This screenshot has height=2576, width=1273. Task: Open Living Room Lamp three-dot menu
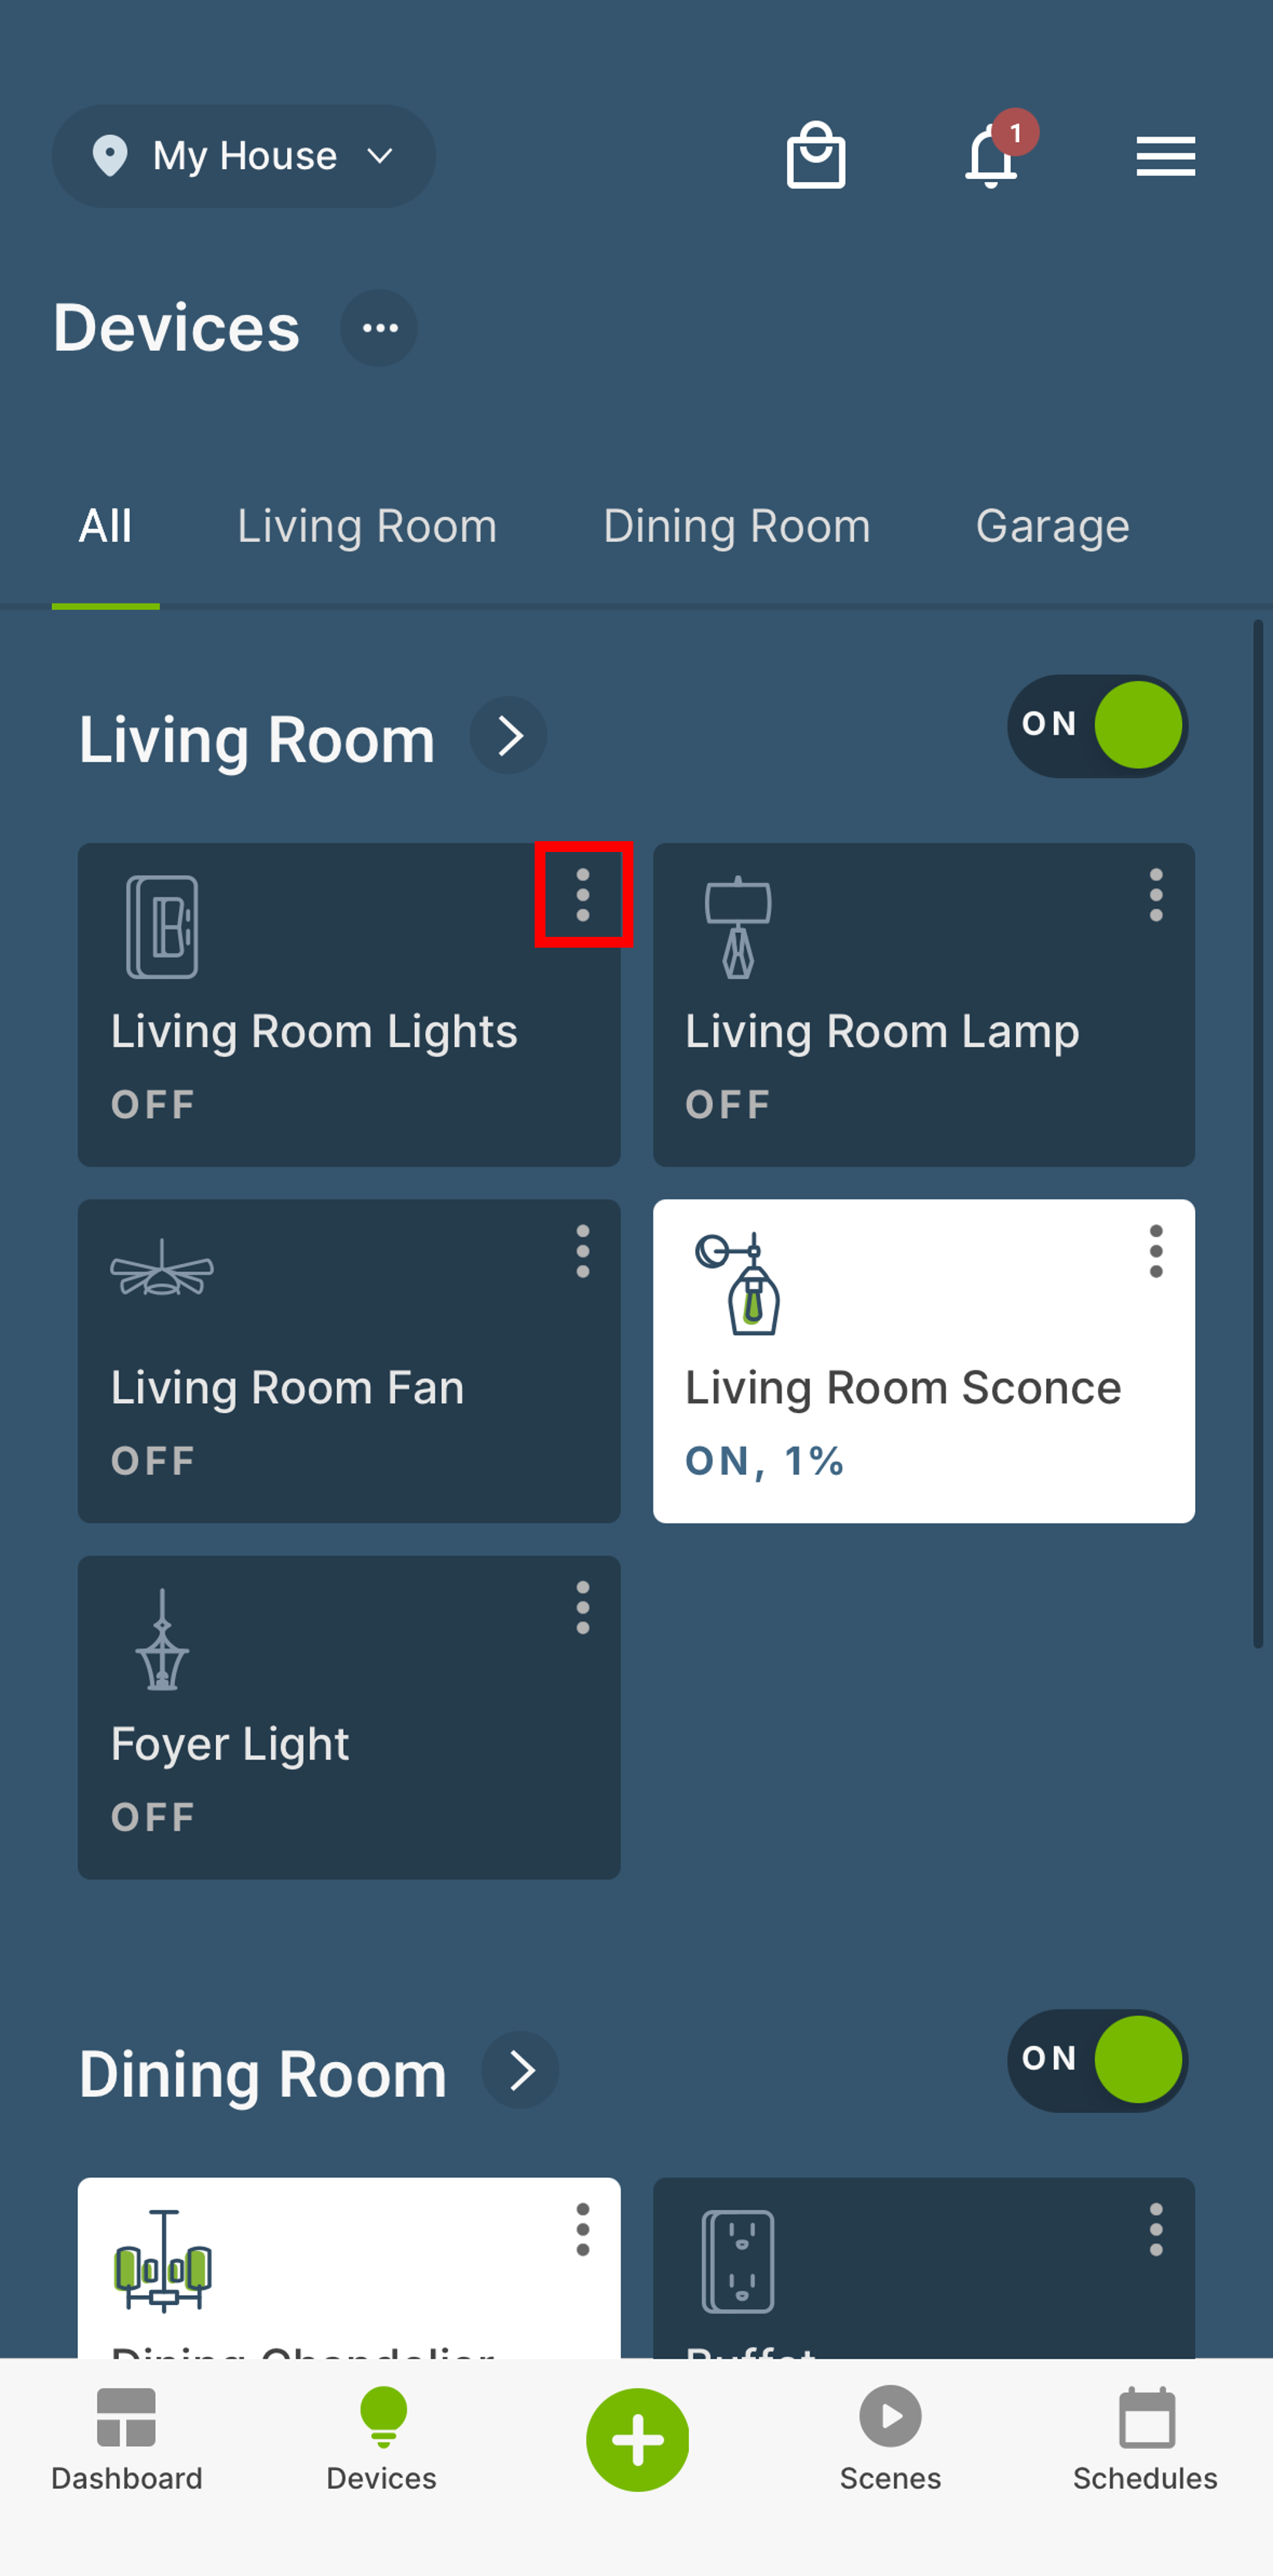1156,895
